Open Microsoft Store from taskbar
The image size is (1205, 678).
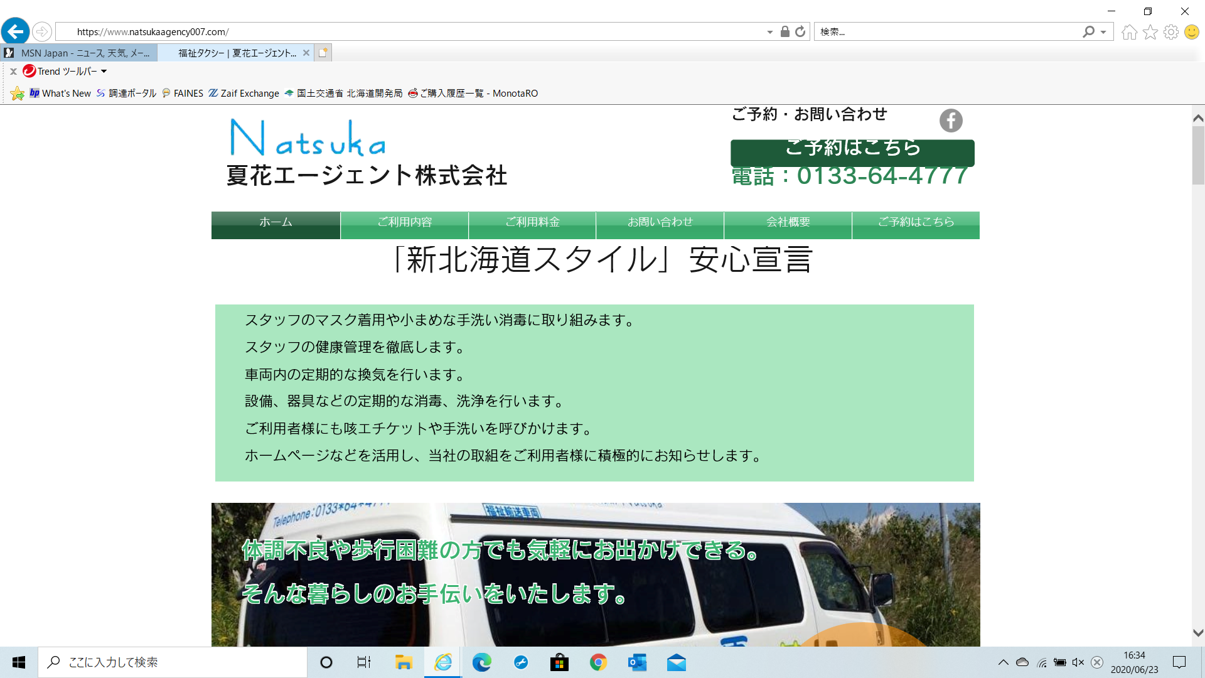[x=559, y=662]
